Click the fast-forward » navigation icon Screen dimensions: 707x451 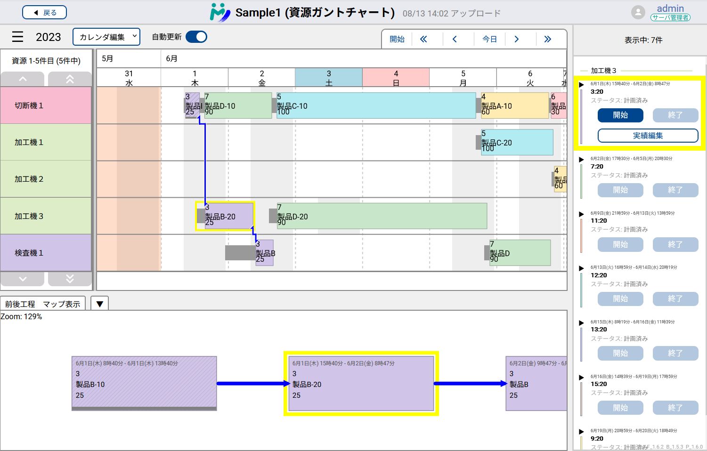click(x=547, y=39)
